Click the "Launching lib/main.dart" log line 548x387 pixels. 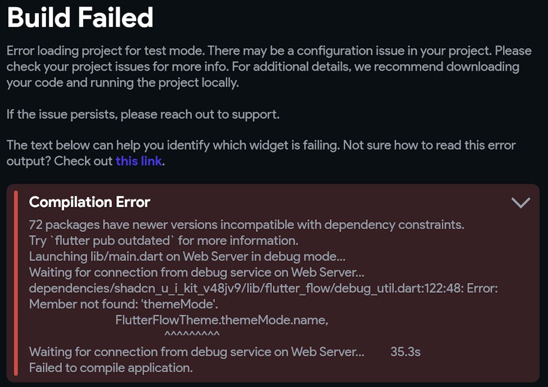[187, 257]
